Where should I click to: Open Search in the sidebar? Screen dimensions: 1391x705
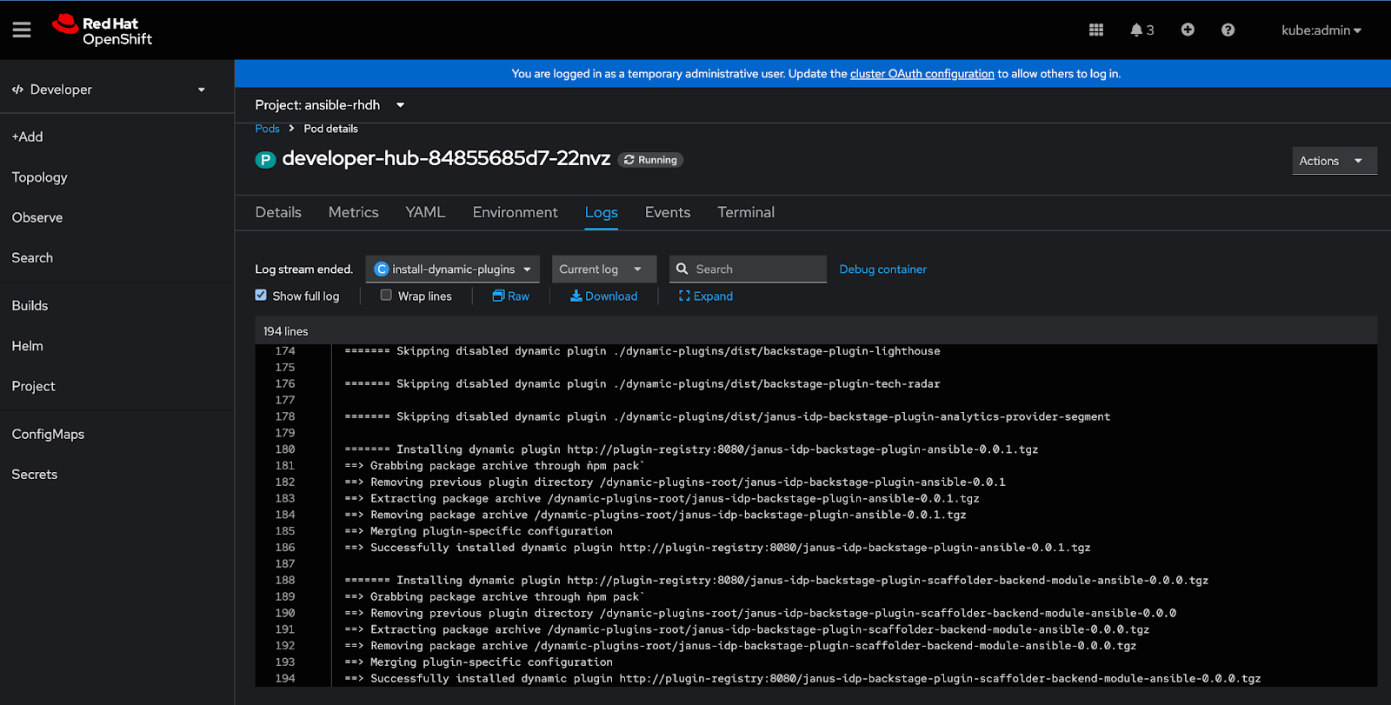pos(32,258)
